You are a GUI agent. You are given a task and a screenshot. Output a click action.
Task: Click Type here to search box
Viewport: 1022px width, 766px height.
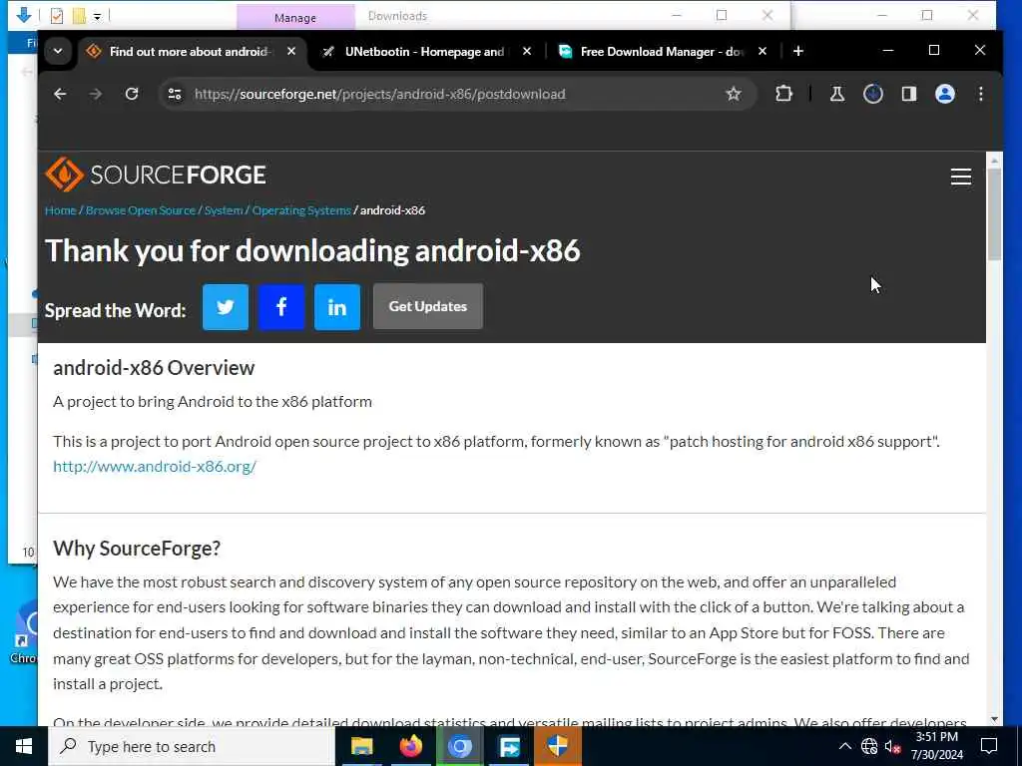[x=193, y=746]
